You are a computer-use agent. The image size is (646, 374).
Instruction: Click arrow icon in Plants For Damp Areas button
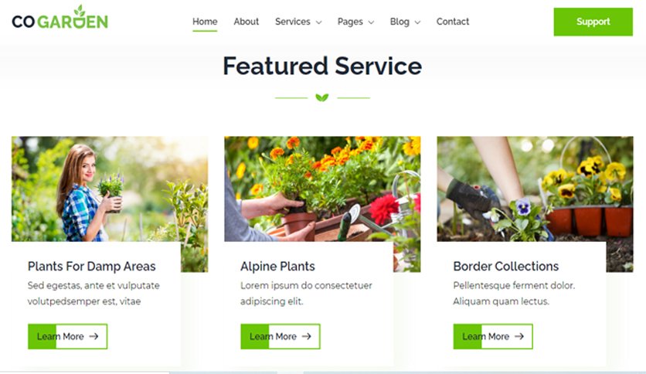point(94,336)
